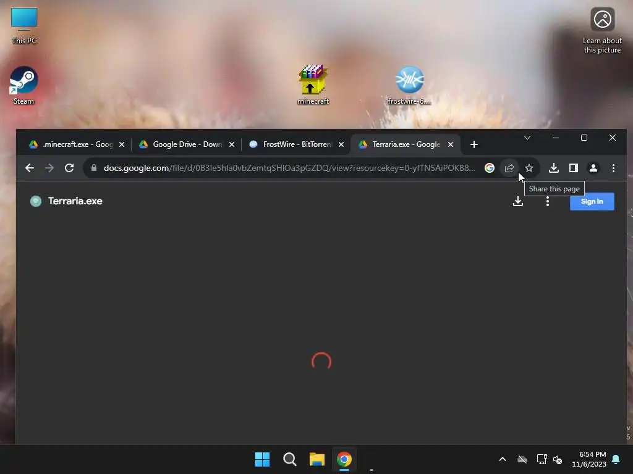
Task: Select frostwire installer desktop icon
Action: [409, 85]
